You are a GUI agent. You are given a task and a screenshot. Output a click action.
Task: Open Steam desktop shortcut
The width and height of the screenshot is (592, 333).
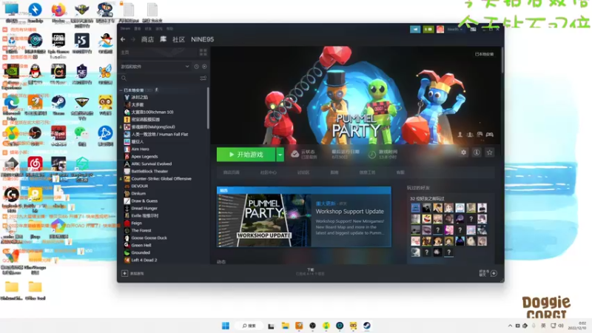tap(58, 105)
